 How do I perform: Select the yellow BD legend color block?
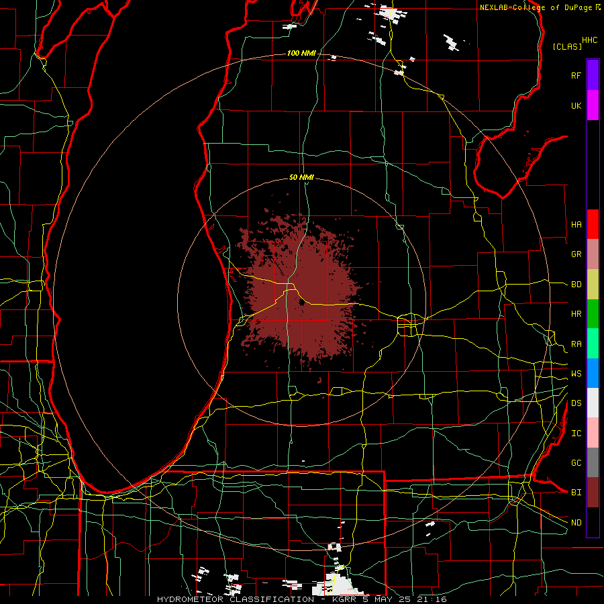click(x=593, y=284)
